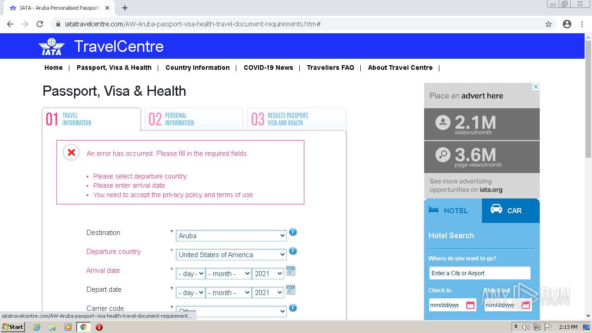Click the info icon beside Carrier code
This screenshot has width=592, height=333.
(293, 308)
